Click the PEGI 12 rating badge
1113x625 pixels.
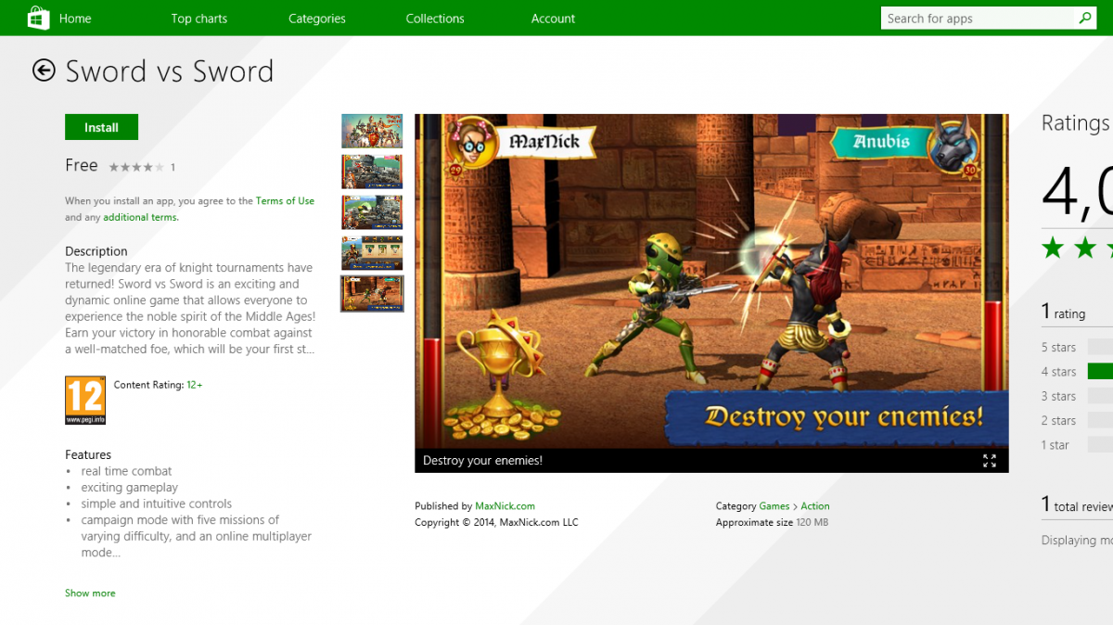point(85,400)
